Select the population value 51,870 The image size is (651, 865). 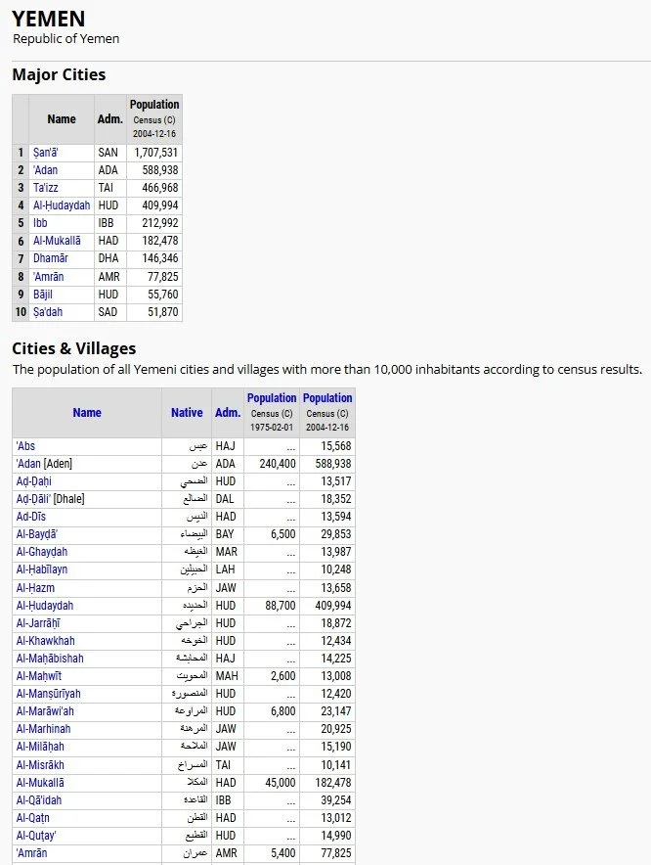click(x=162, y=312)
